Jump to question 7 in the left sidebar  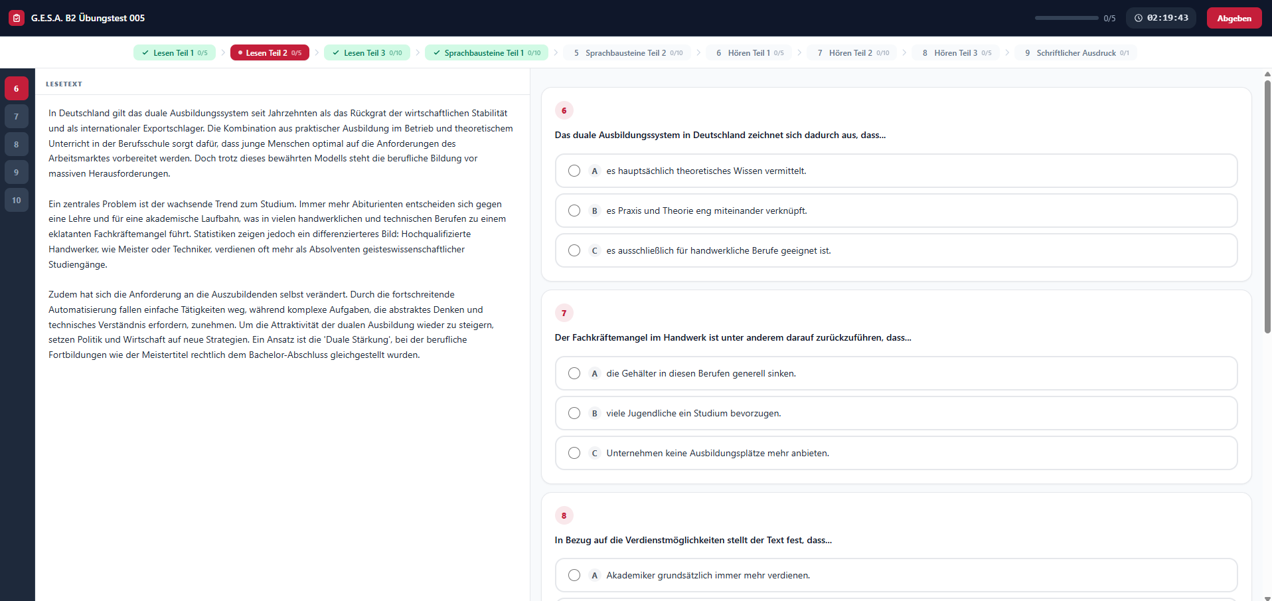coord(17,116)
